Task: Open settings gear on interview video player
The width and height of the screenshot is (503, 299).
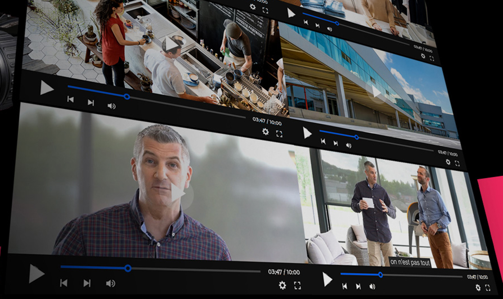Action: [x=282, y=285]
